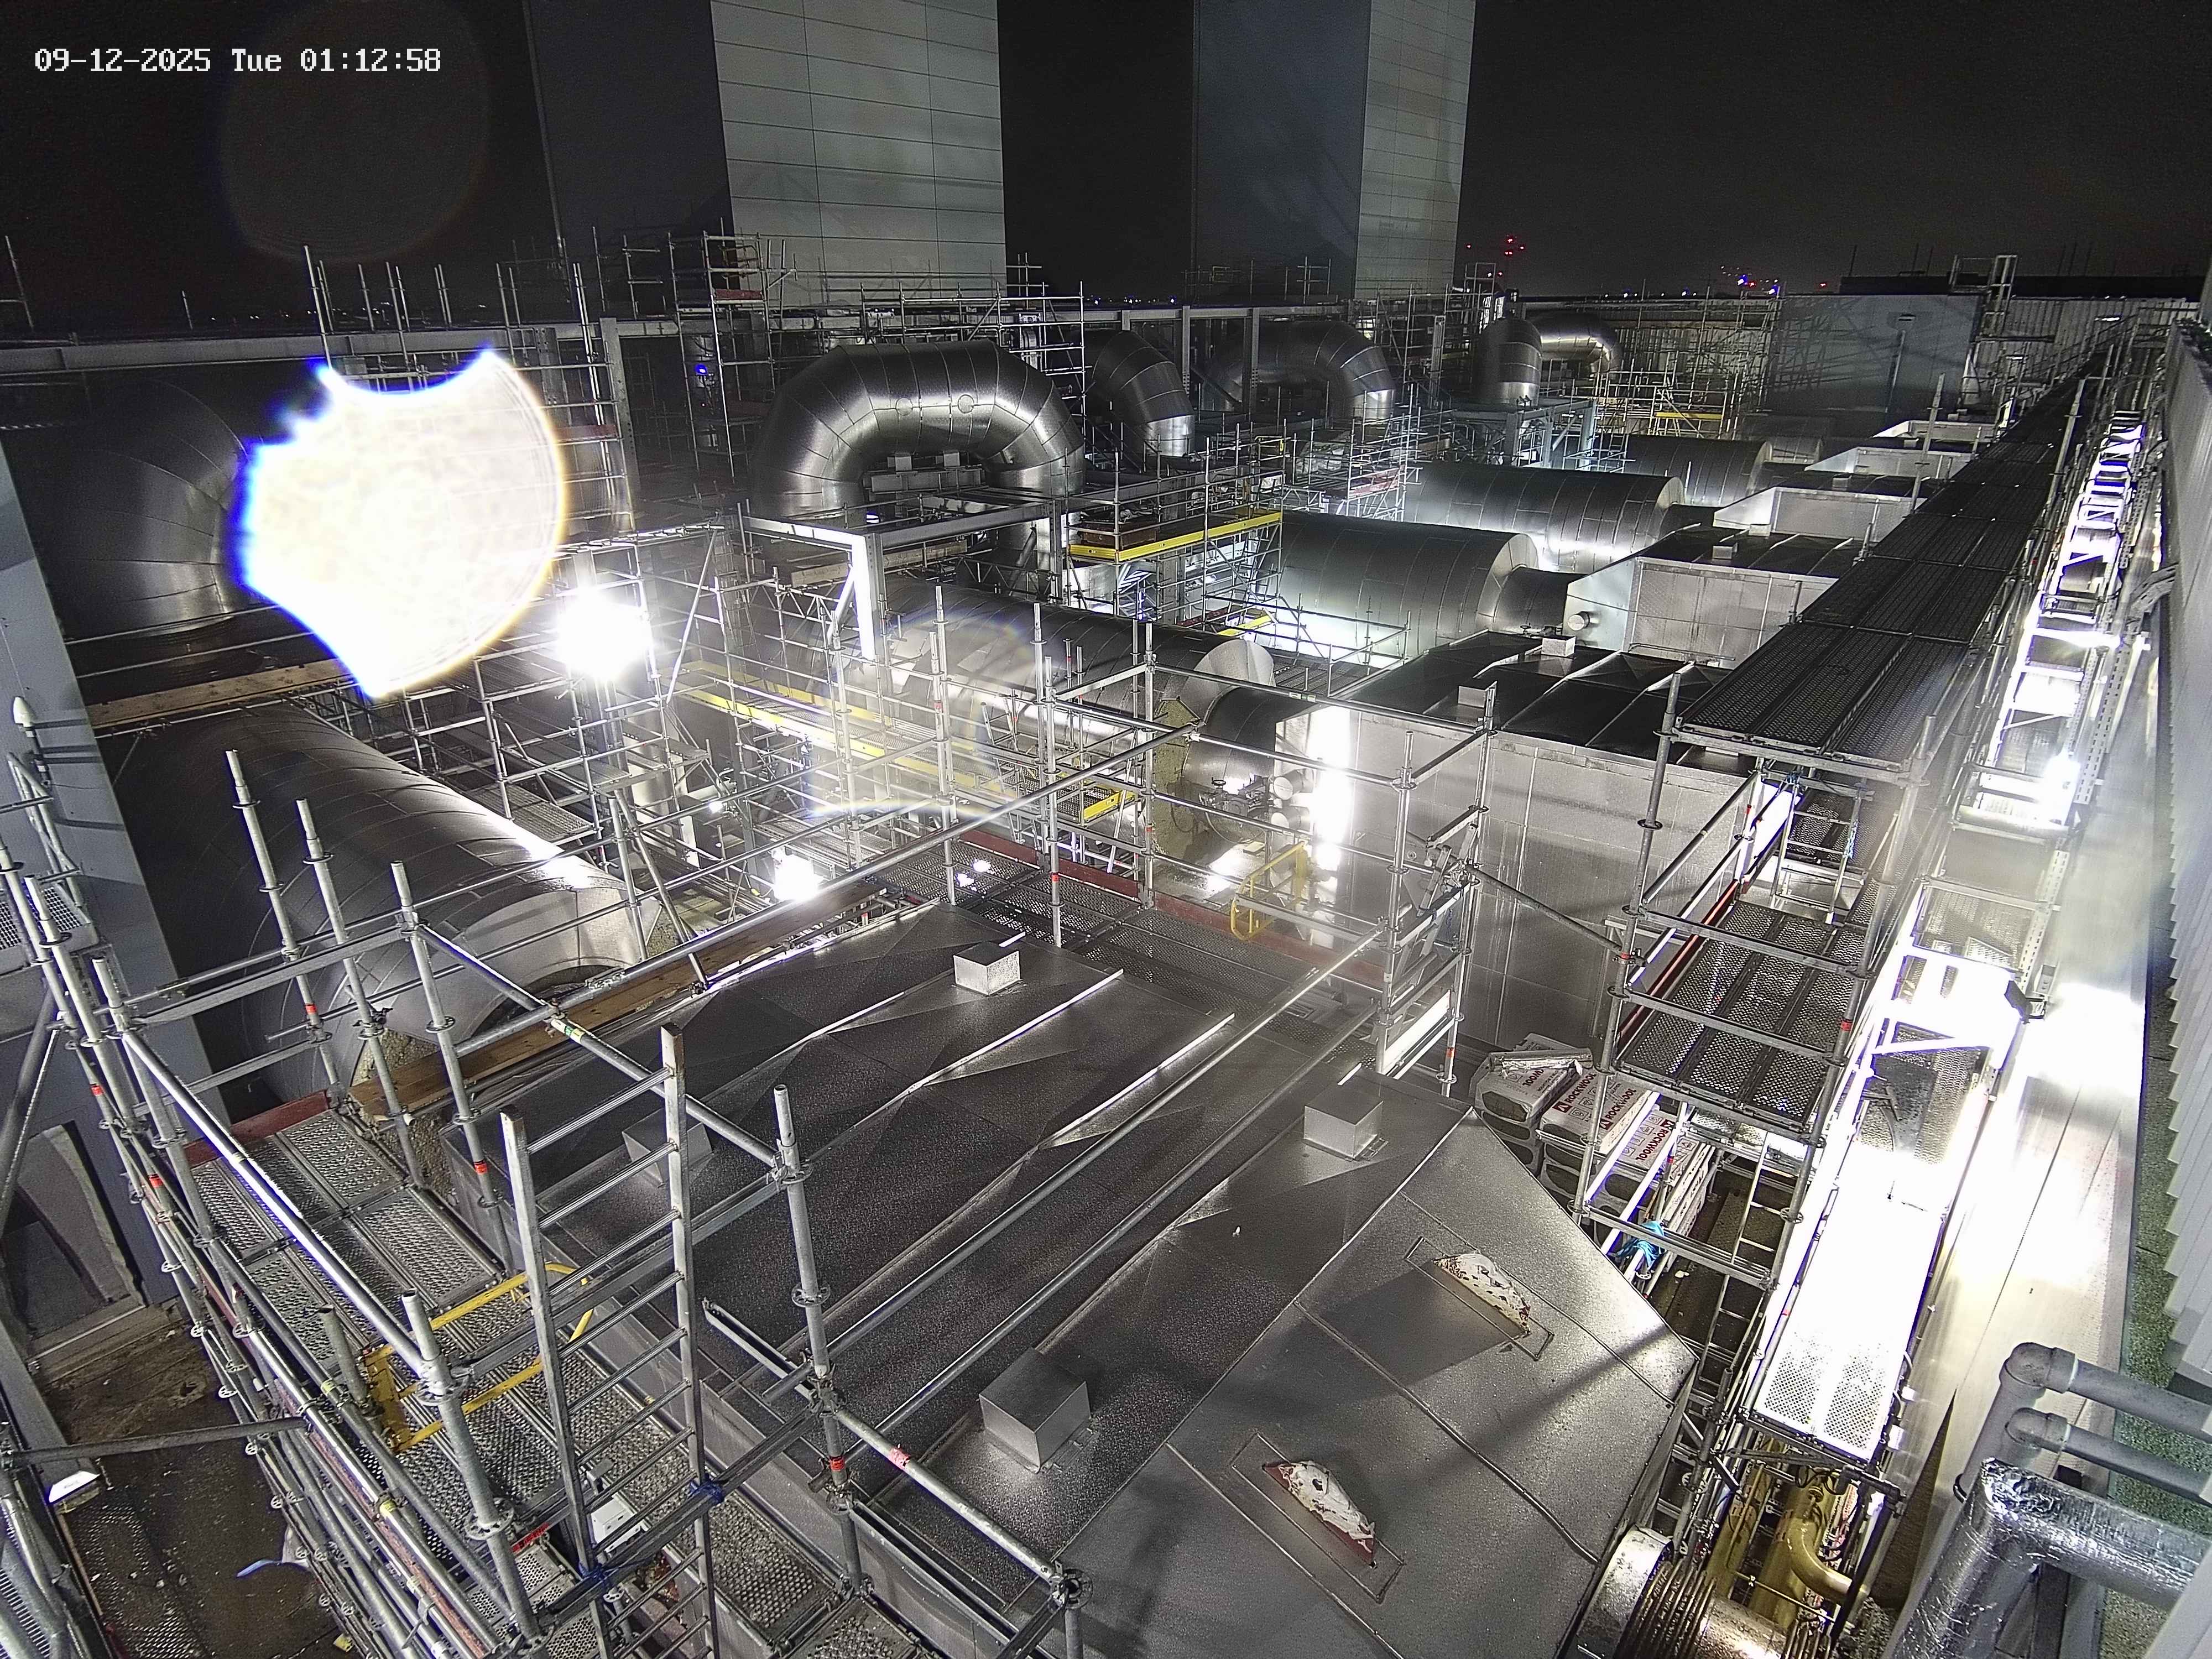Screen dimensions: 2212x1659
Task: Click the time 01:12:58 in timestamp
Action: (369, 60)
